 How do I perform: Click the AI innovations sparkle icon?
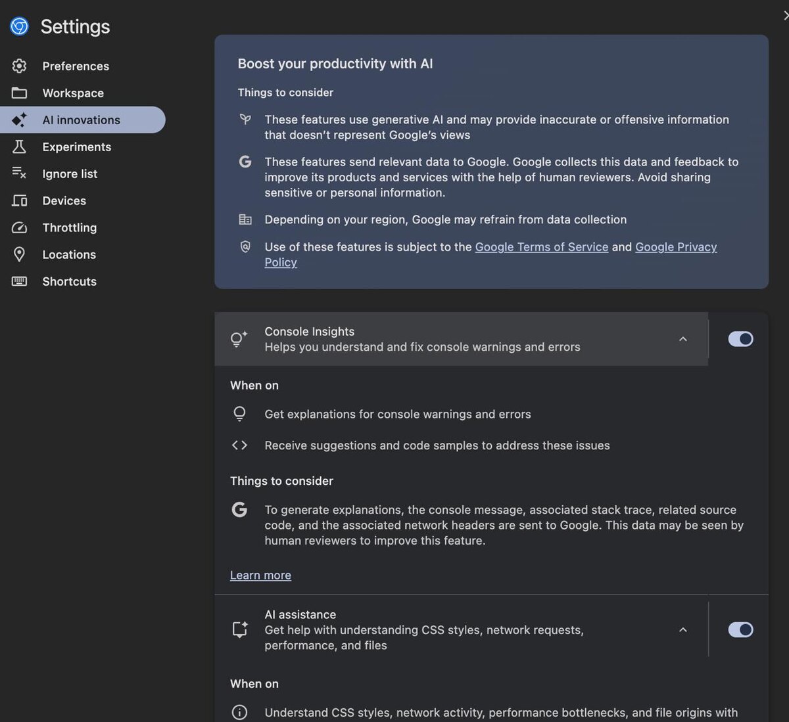[20, 120]
